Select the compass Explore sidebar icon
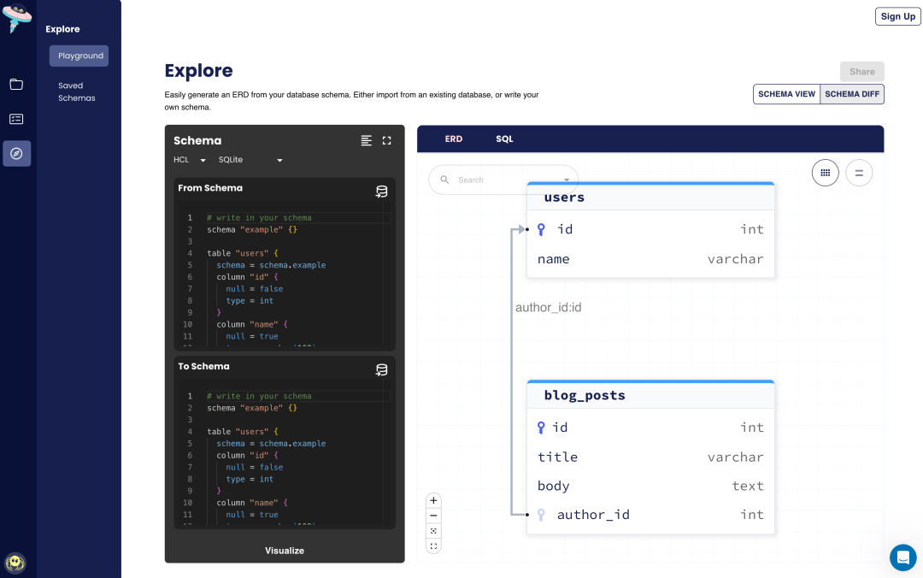 point(16,153)
